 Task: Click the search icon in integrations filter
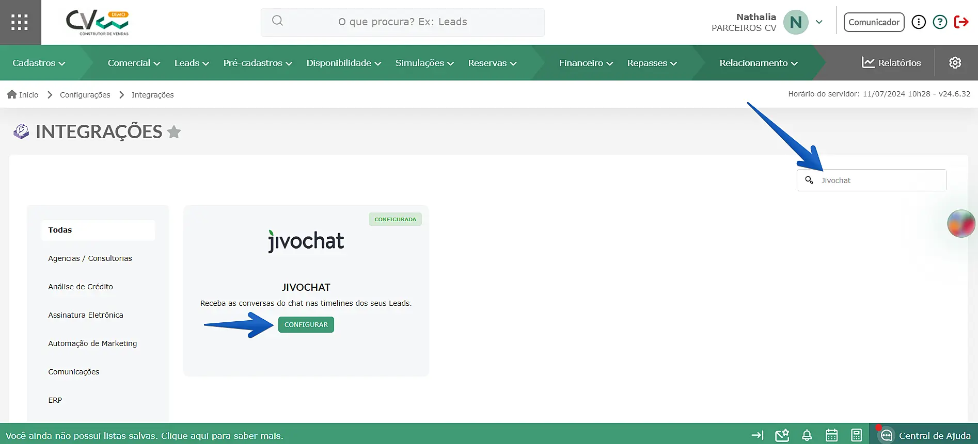809,180
